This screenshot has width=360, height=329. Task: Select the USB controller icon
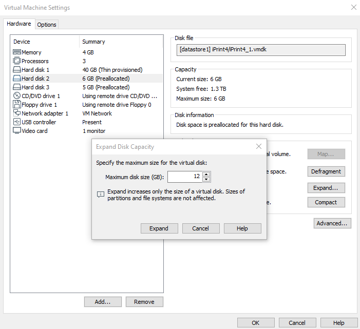click(17, 122)
